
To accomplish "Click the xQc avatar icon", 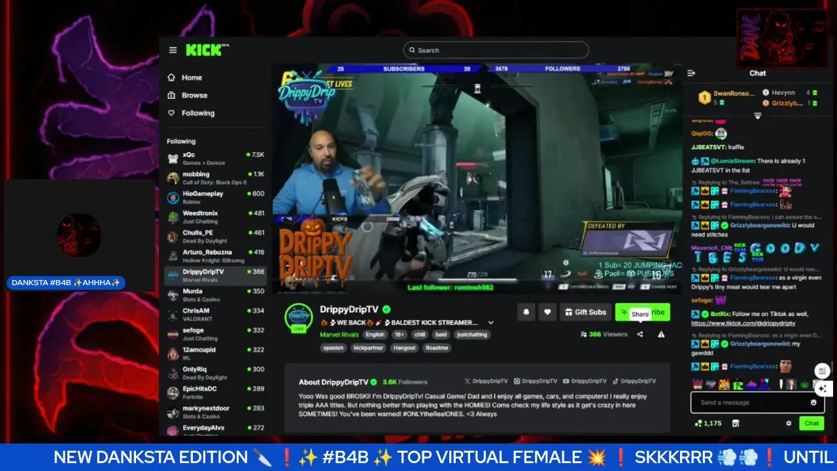I will click(x=173, y=159).
